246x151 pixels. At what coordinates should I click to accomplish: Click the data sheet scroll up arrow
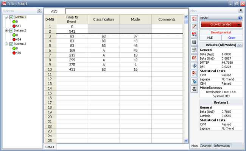click(x=186, y=17)
